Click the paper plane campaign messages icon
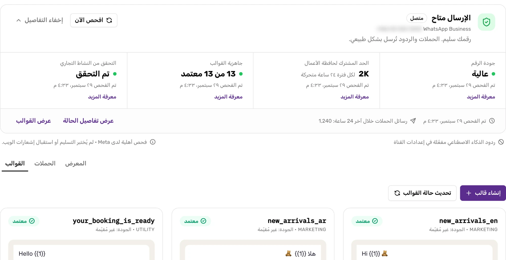 coord(413,121)
